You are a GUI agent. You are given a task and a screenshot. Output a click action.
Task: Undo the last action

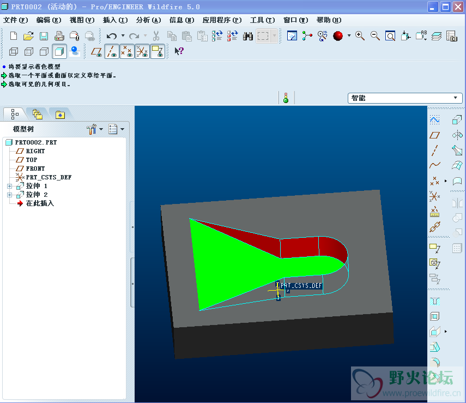click(x=112, y=36)
